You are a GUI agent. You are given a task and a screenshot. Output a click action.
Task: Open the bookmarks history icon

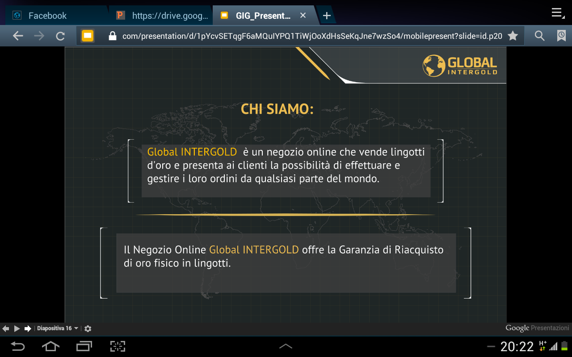[x=561, y=36]
